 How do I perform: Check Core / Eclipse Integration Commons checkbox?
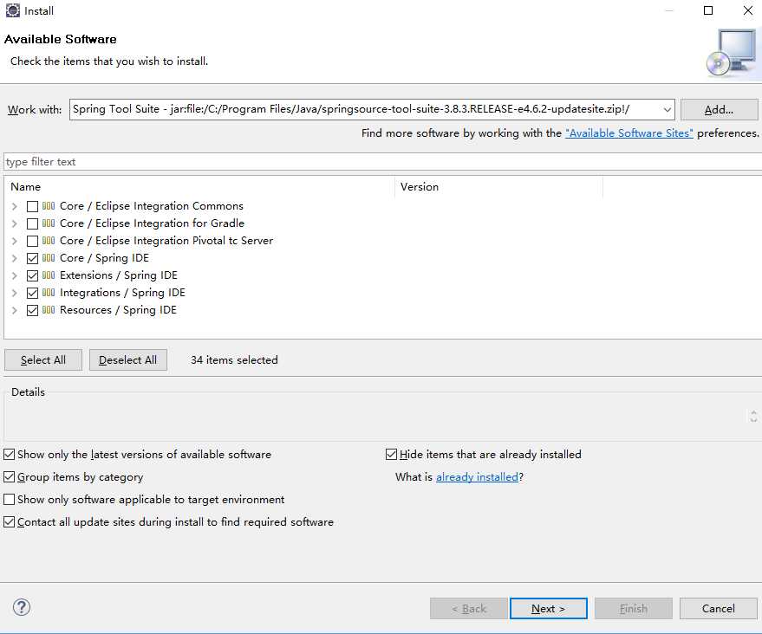point(32,206)
